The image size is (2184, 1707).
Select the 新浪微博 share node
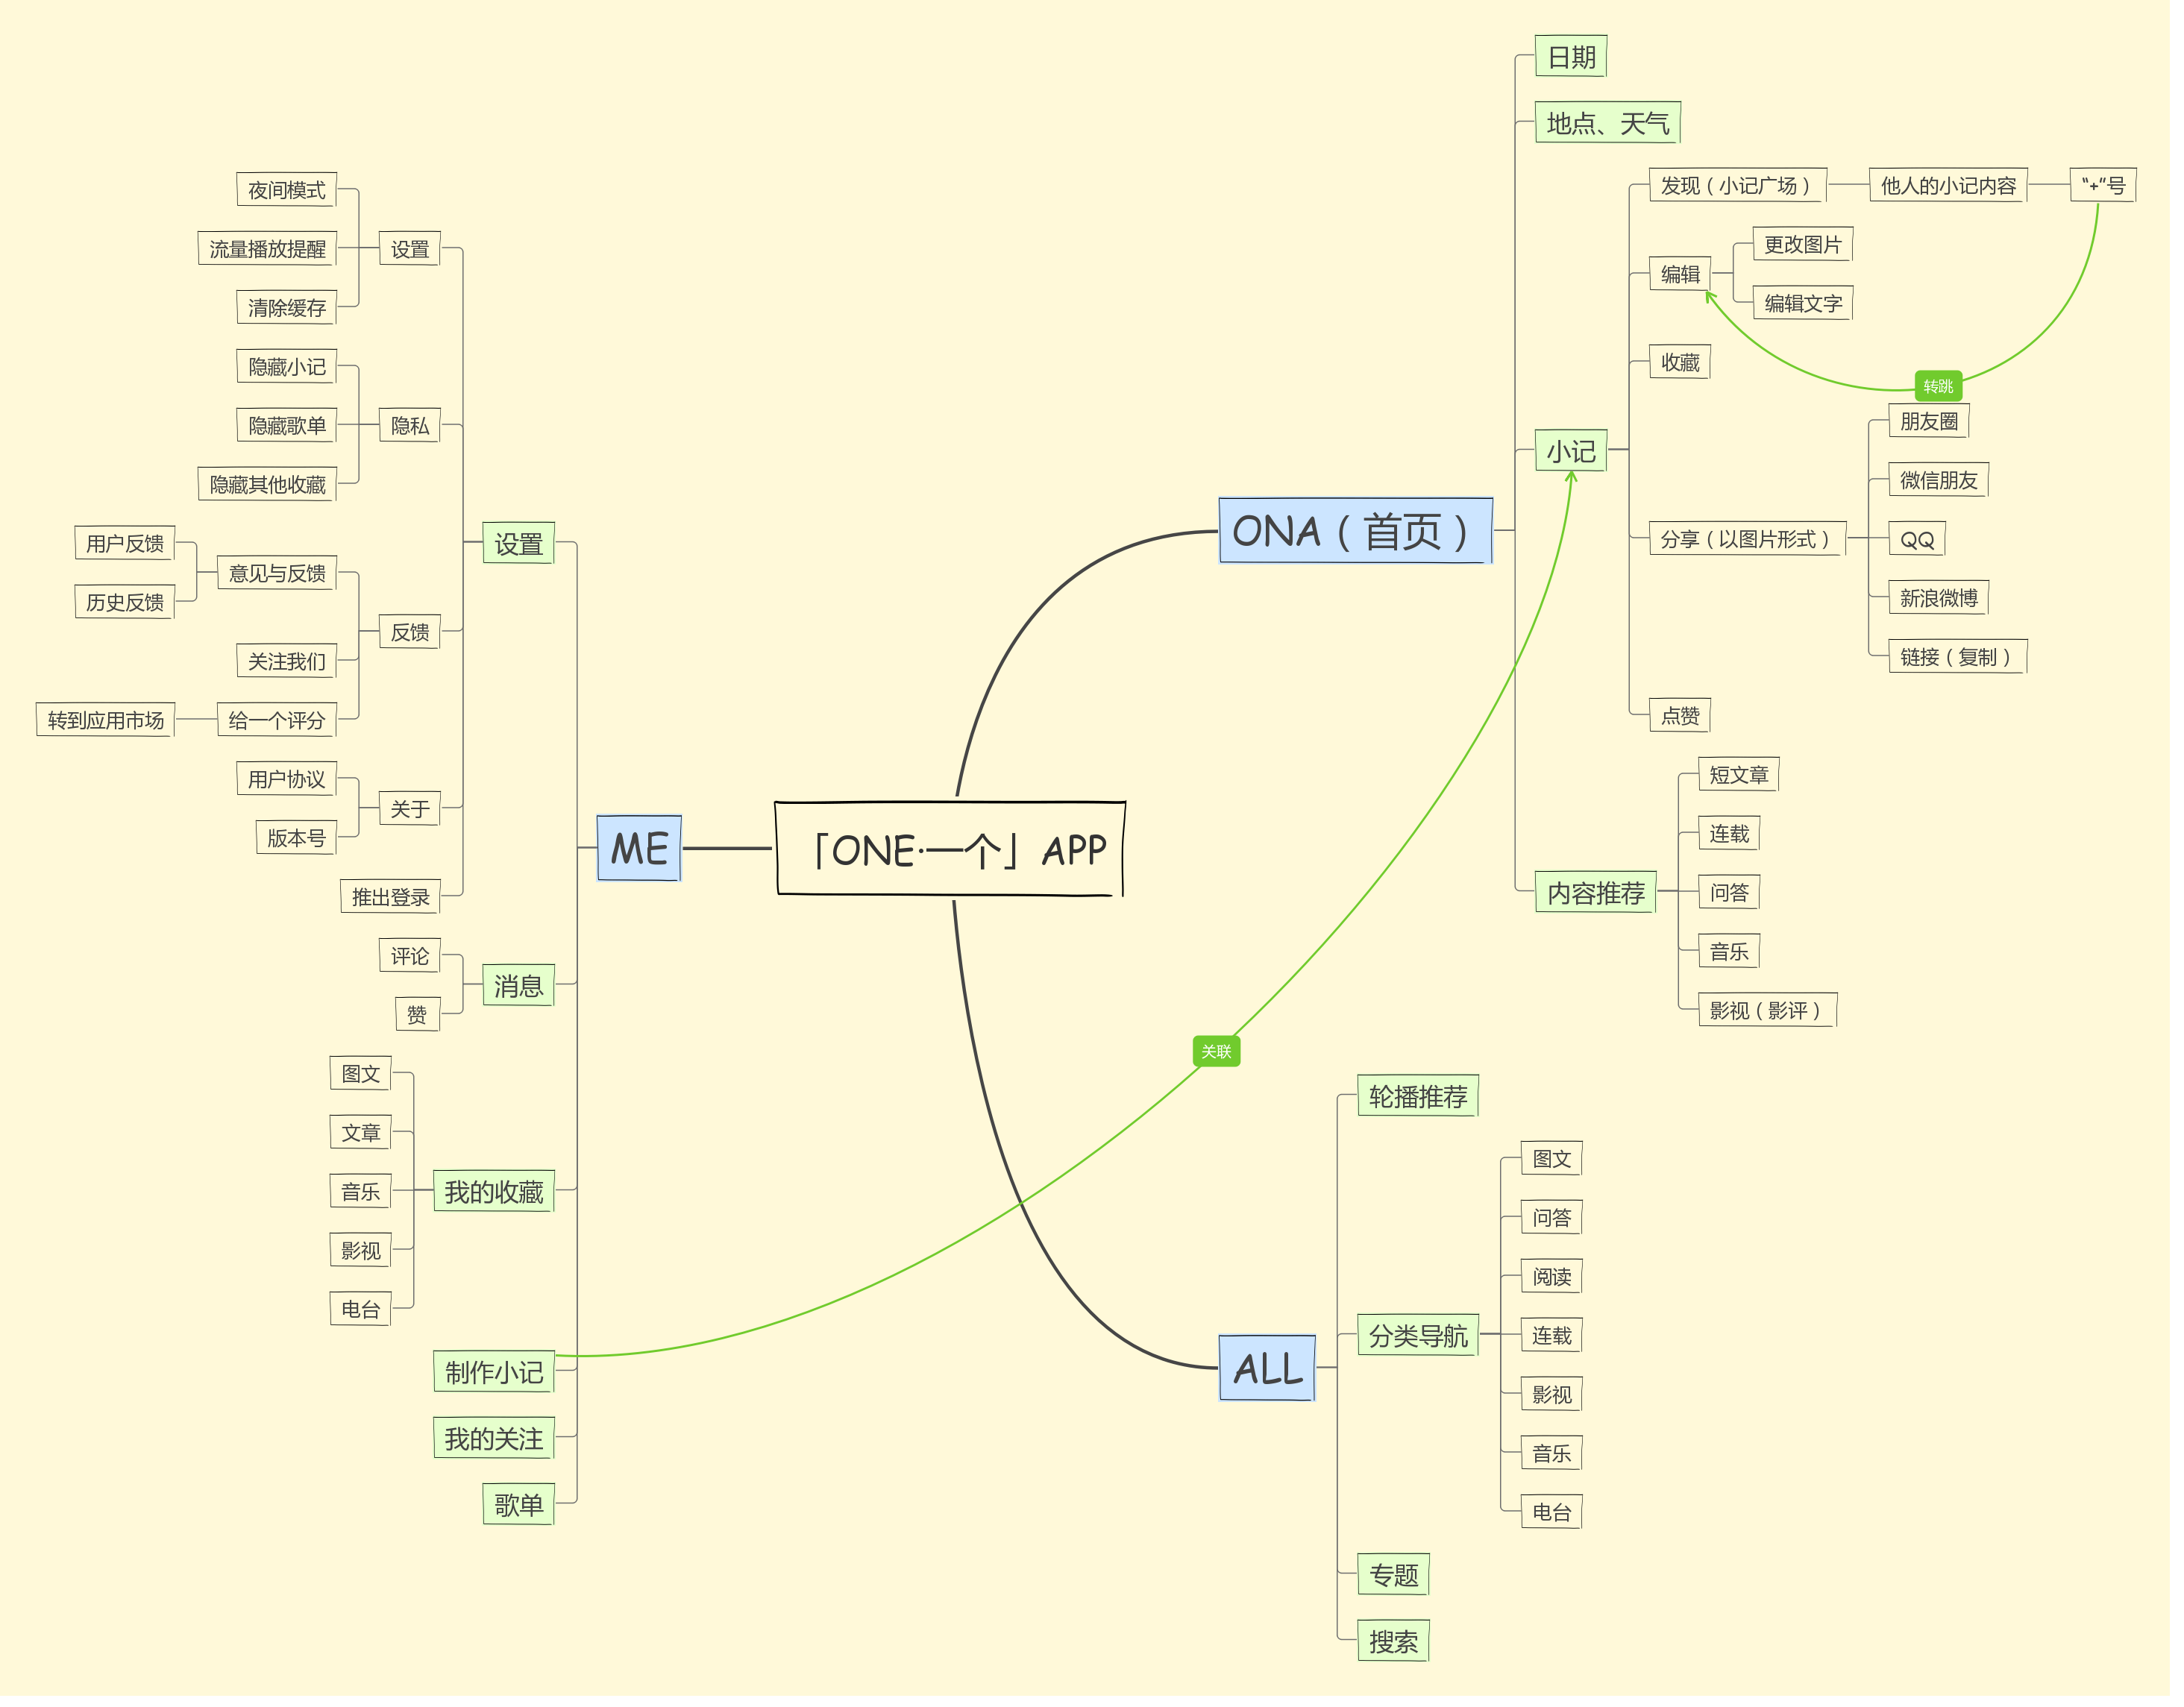(x=1950, y=601)
